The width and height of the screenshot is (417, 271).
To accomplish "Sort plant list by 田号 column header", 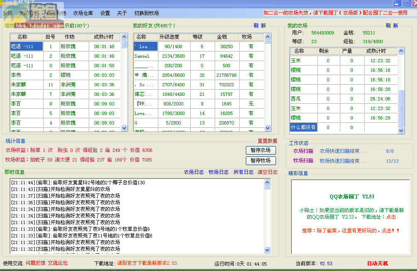I will pos(51,37).
